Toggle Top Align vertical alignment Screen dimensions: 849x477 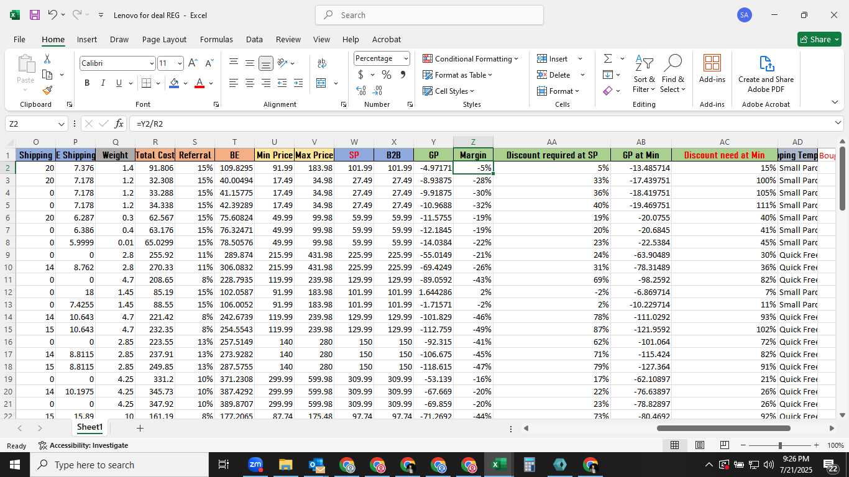click(234, 63)
